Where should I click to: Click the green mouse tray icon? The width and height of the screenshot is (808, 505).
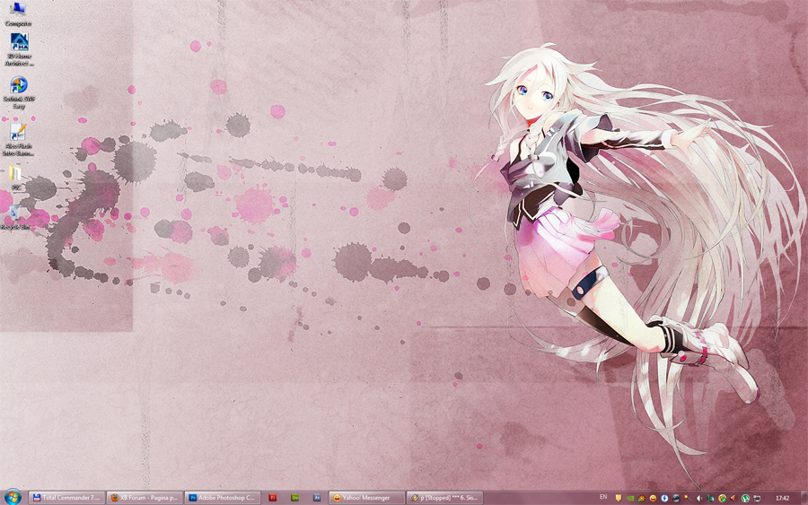click(x=711, y=499)
